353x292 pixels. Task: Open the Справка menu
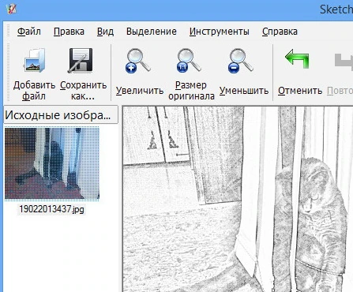[x=280, y=32]
